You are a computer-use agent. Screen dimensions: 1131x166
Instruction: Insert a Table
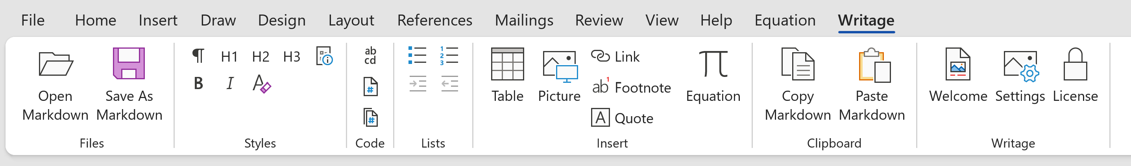(507, 75)
